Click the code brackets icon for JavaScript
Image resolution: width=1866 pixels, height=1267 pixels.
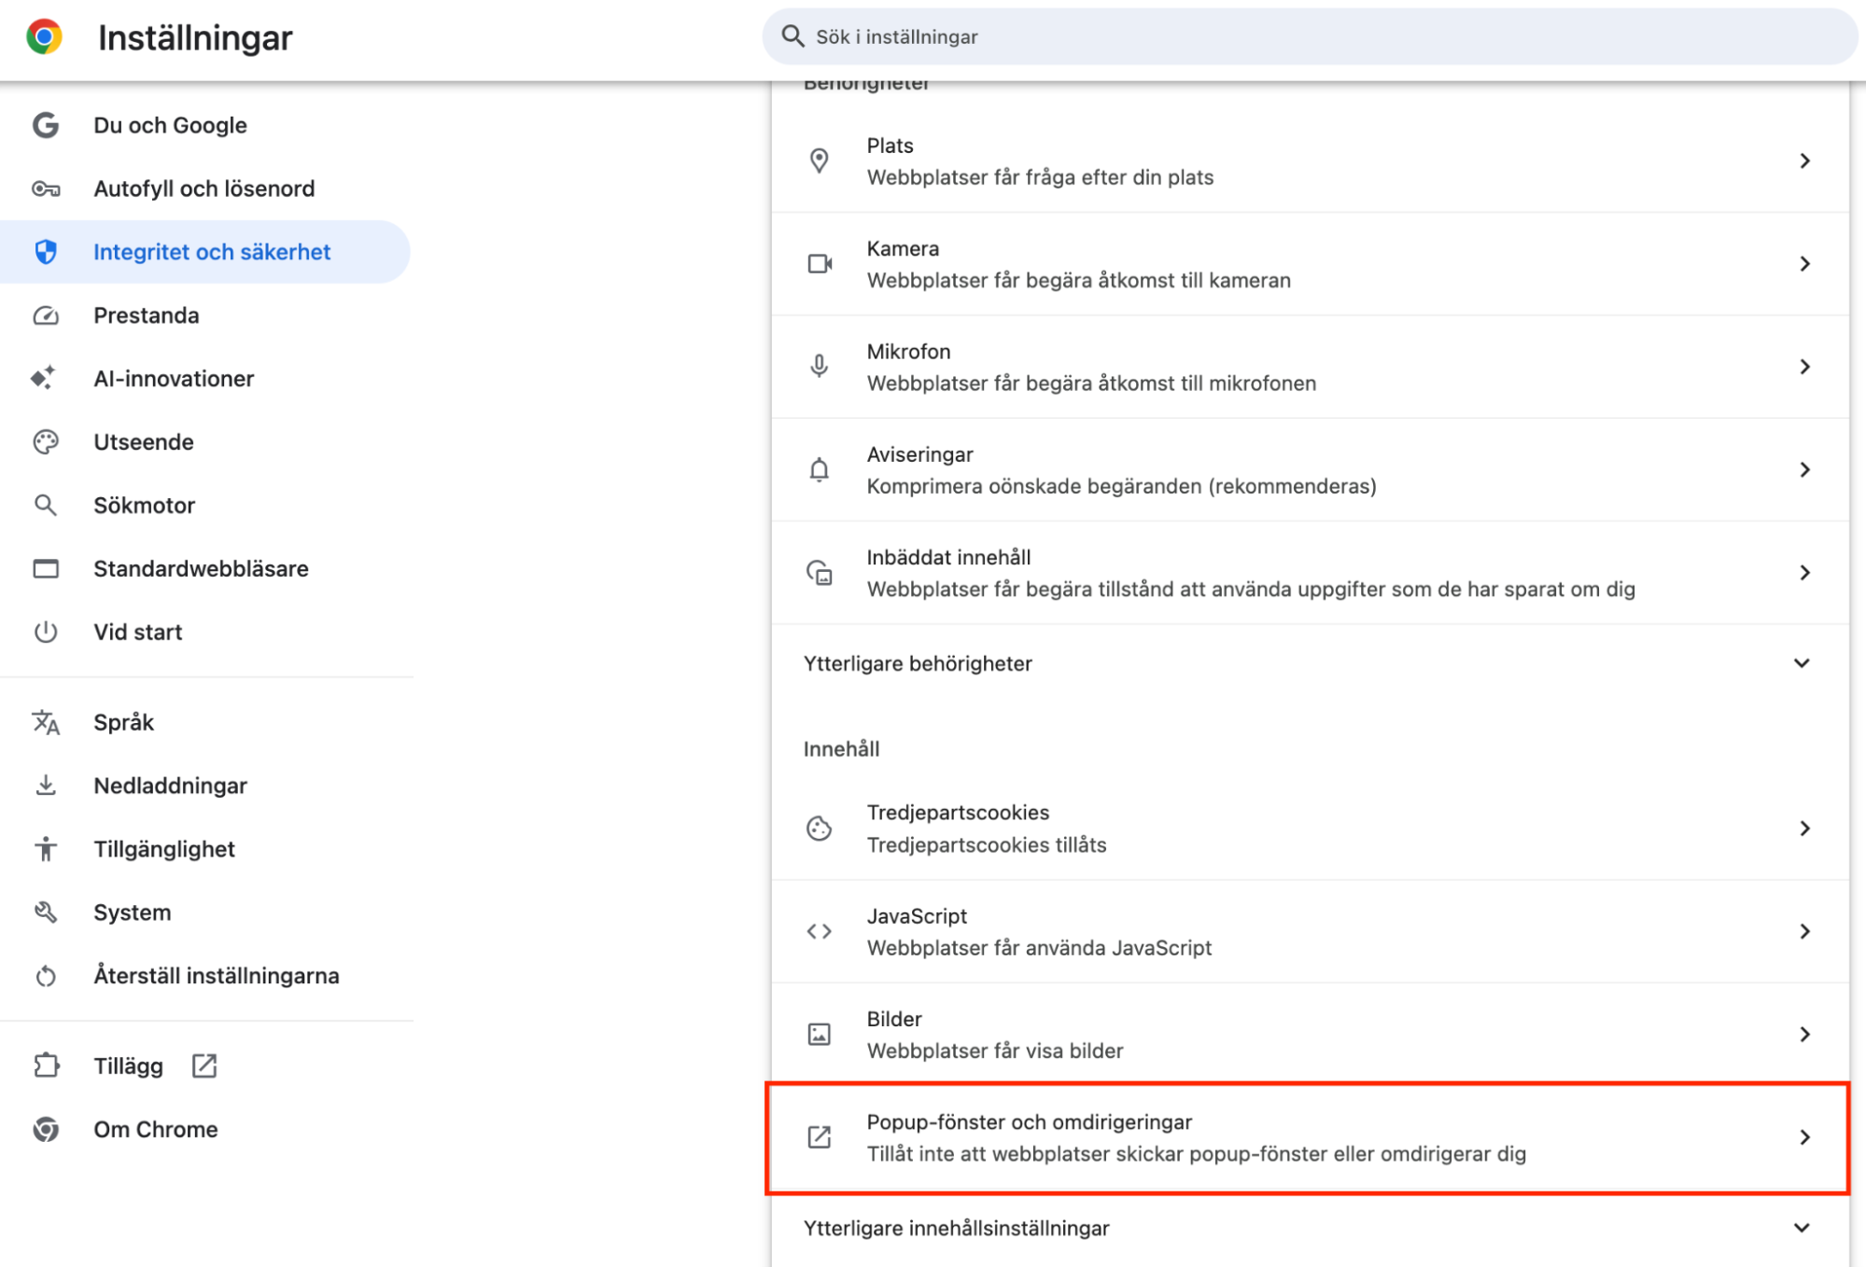[819, 931]
